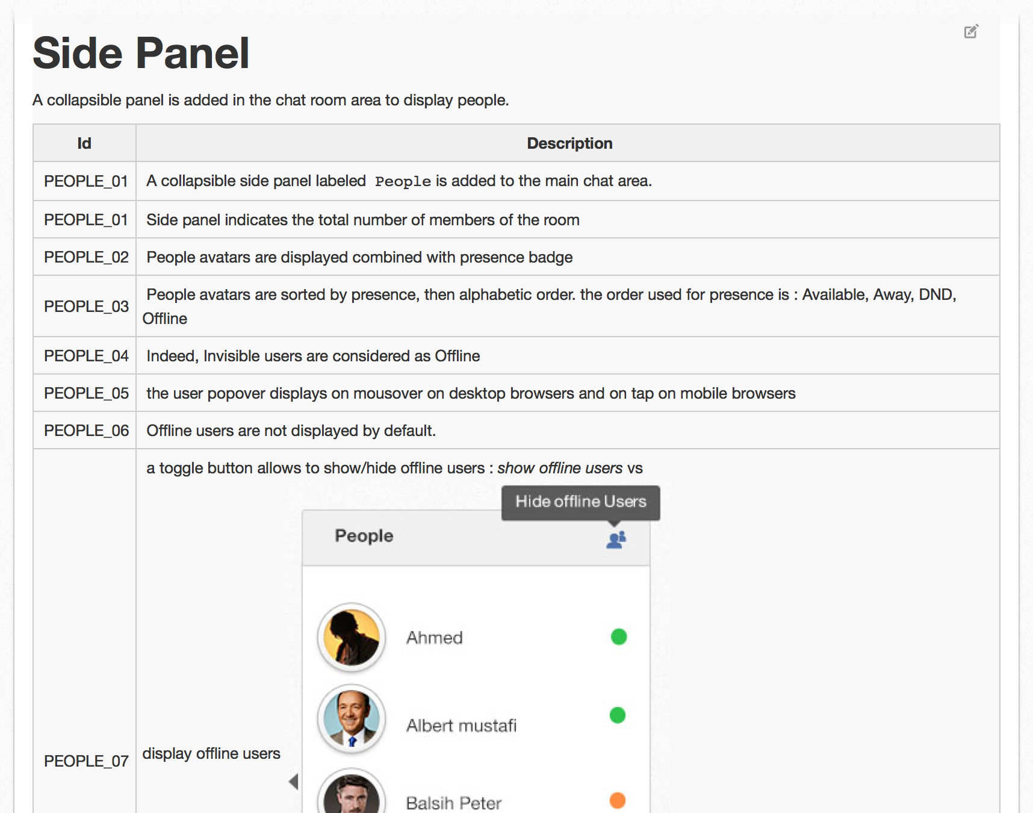Click the Side Panel heading
This screenshot has height=813, width=1033.
click(x=141, y=53)
